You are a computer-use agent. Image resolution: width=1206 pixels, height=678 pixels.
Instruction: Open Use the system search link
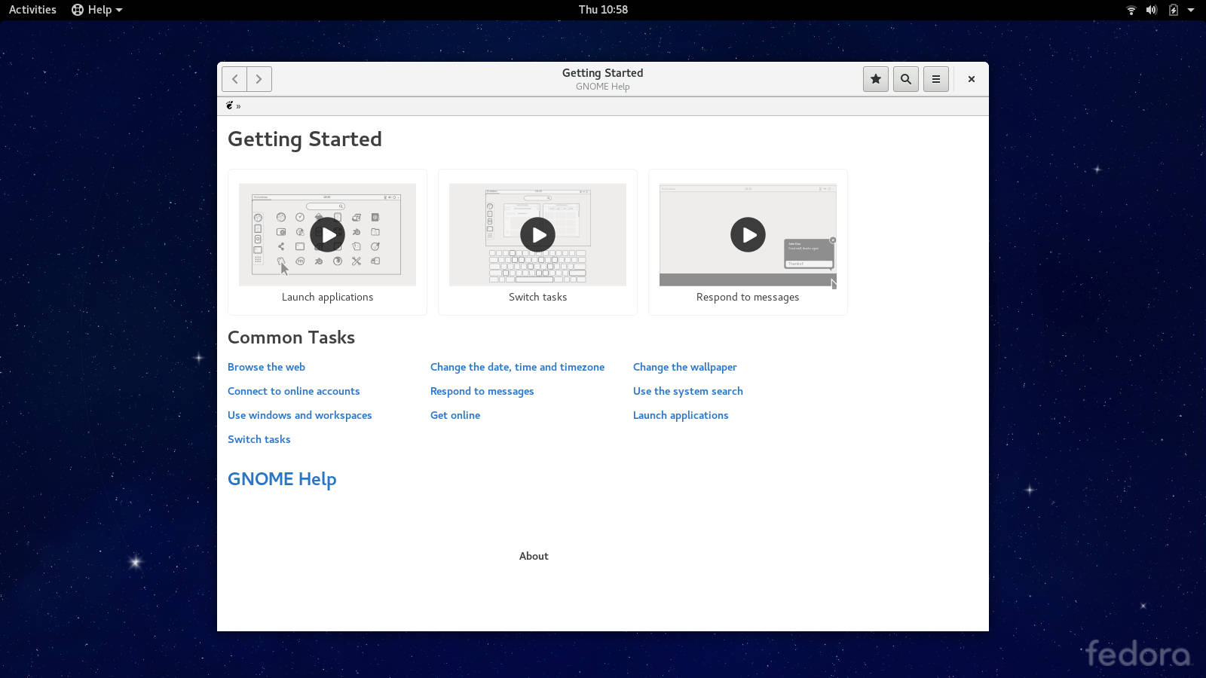(687, 391)
